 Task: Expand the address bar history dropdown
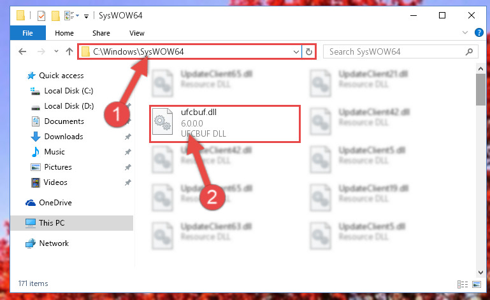(x=296, y=51)
